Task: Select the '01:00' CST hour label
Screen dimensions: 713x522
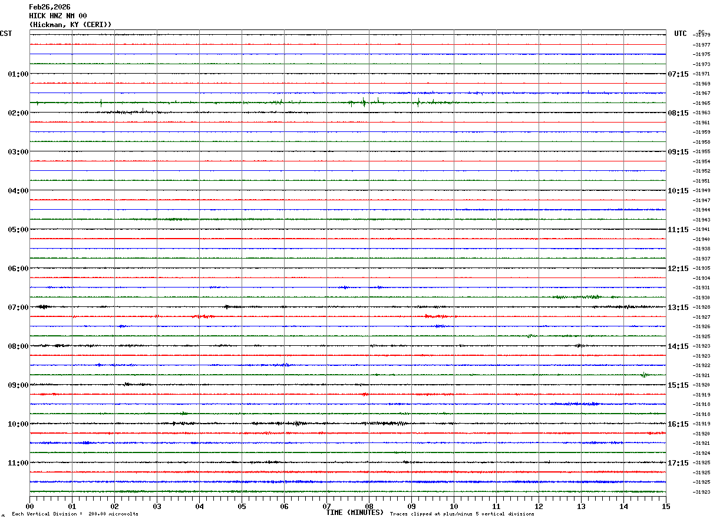Action: pyautogui.click(x=18, y=74)
